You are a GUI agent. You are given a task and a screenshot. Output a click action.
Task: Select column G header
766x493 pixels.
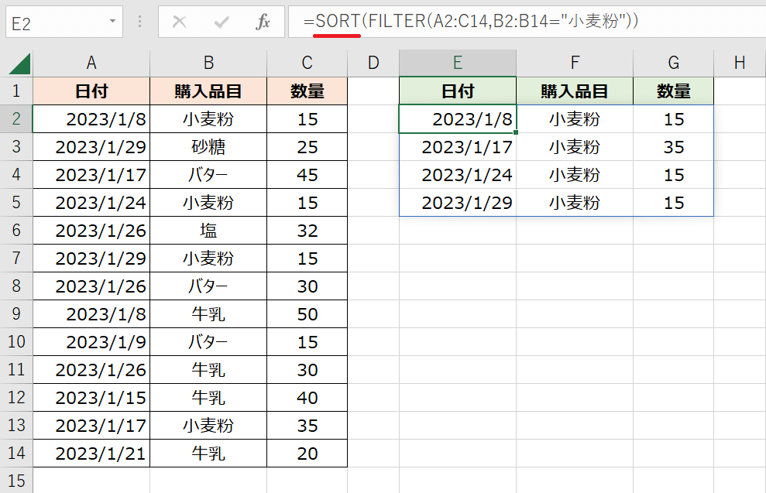tap(673, 63)
